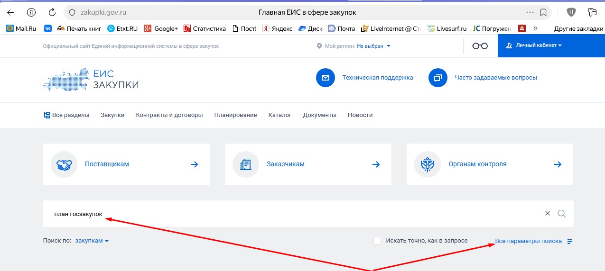Click the Часто задаваемые вопросы icon
This screenshot has height=271, width=605.
coord(437,78)
